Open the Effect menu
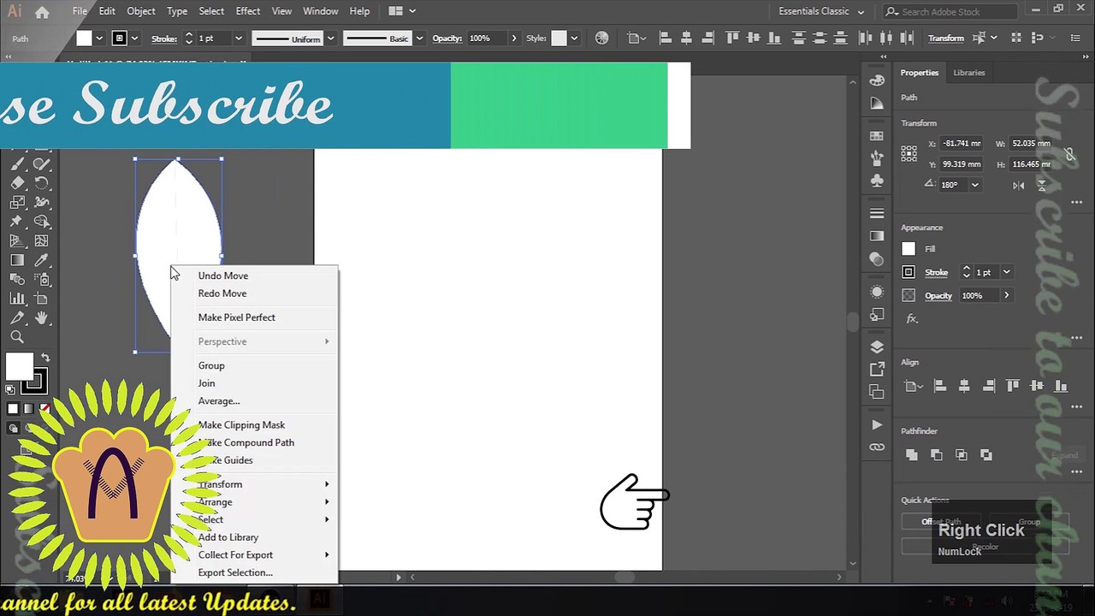The width and height of the screenshot is (1095, 616). 248,11
